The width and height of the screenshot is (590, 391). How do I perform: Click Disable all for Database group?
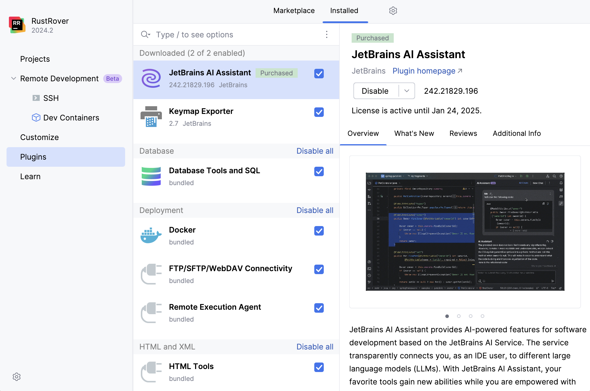pyautogui.click(x=315, y=151)
